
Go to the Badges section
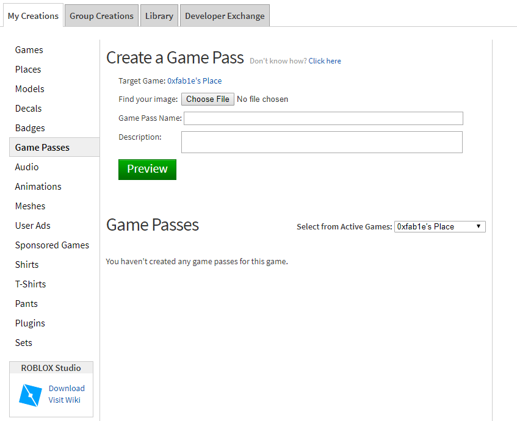(30, 128)
